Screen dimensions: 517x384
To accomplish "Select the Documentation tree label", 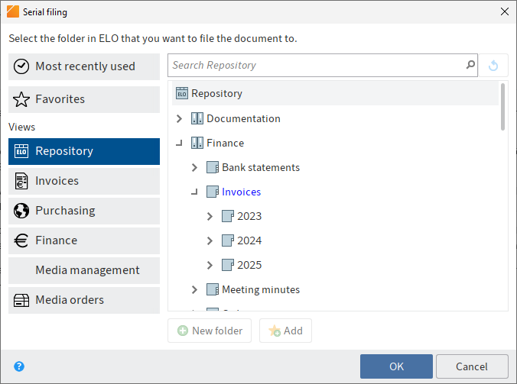I will [x=243, y=118].
